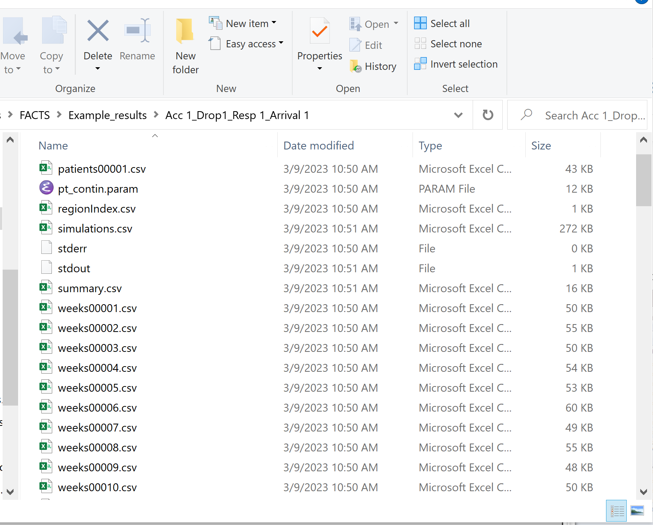653x525 pixels.
Task: Select the pt_contin.param file icon
Action: click(x=46, y=188)
